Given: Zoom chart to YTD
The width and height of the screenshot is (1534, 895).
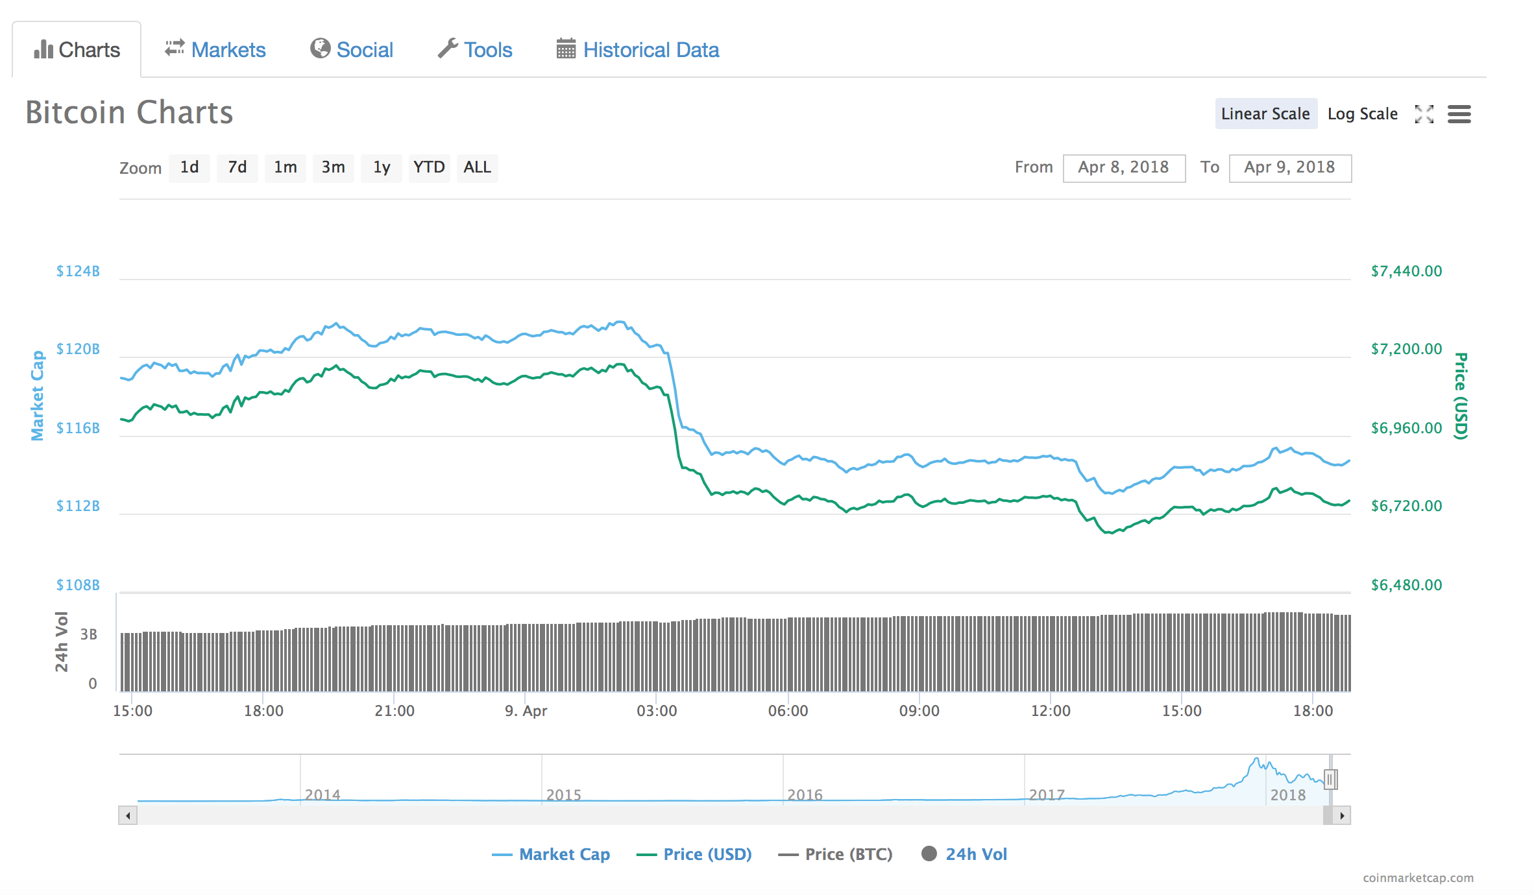Looking at the screenshot, I should (428, 167).
